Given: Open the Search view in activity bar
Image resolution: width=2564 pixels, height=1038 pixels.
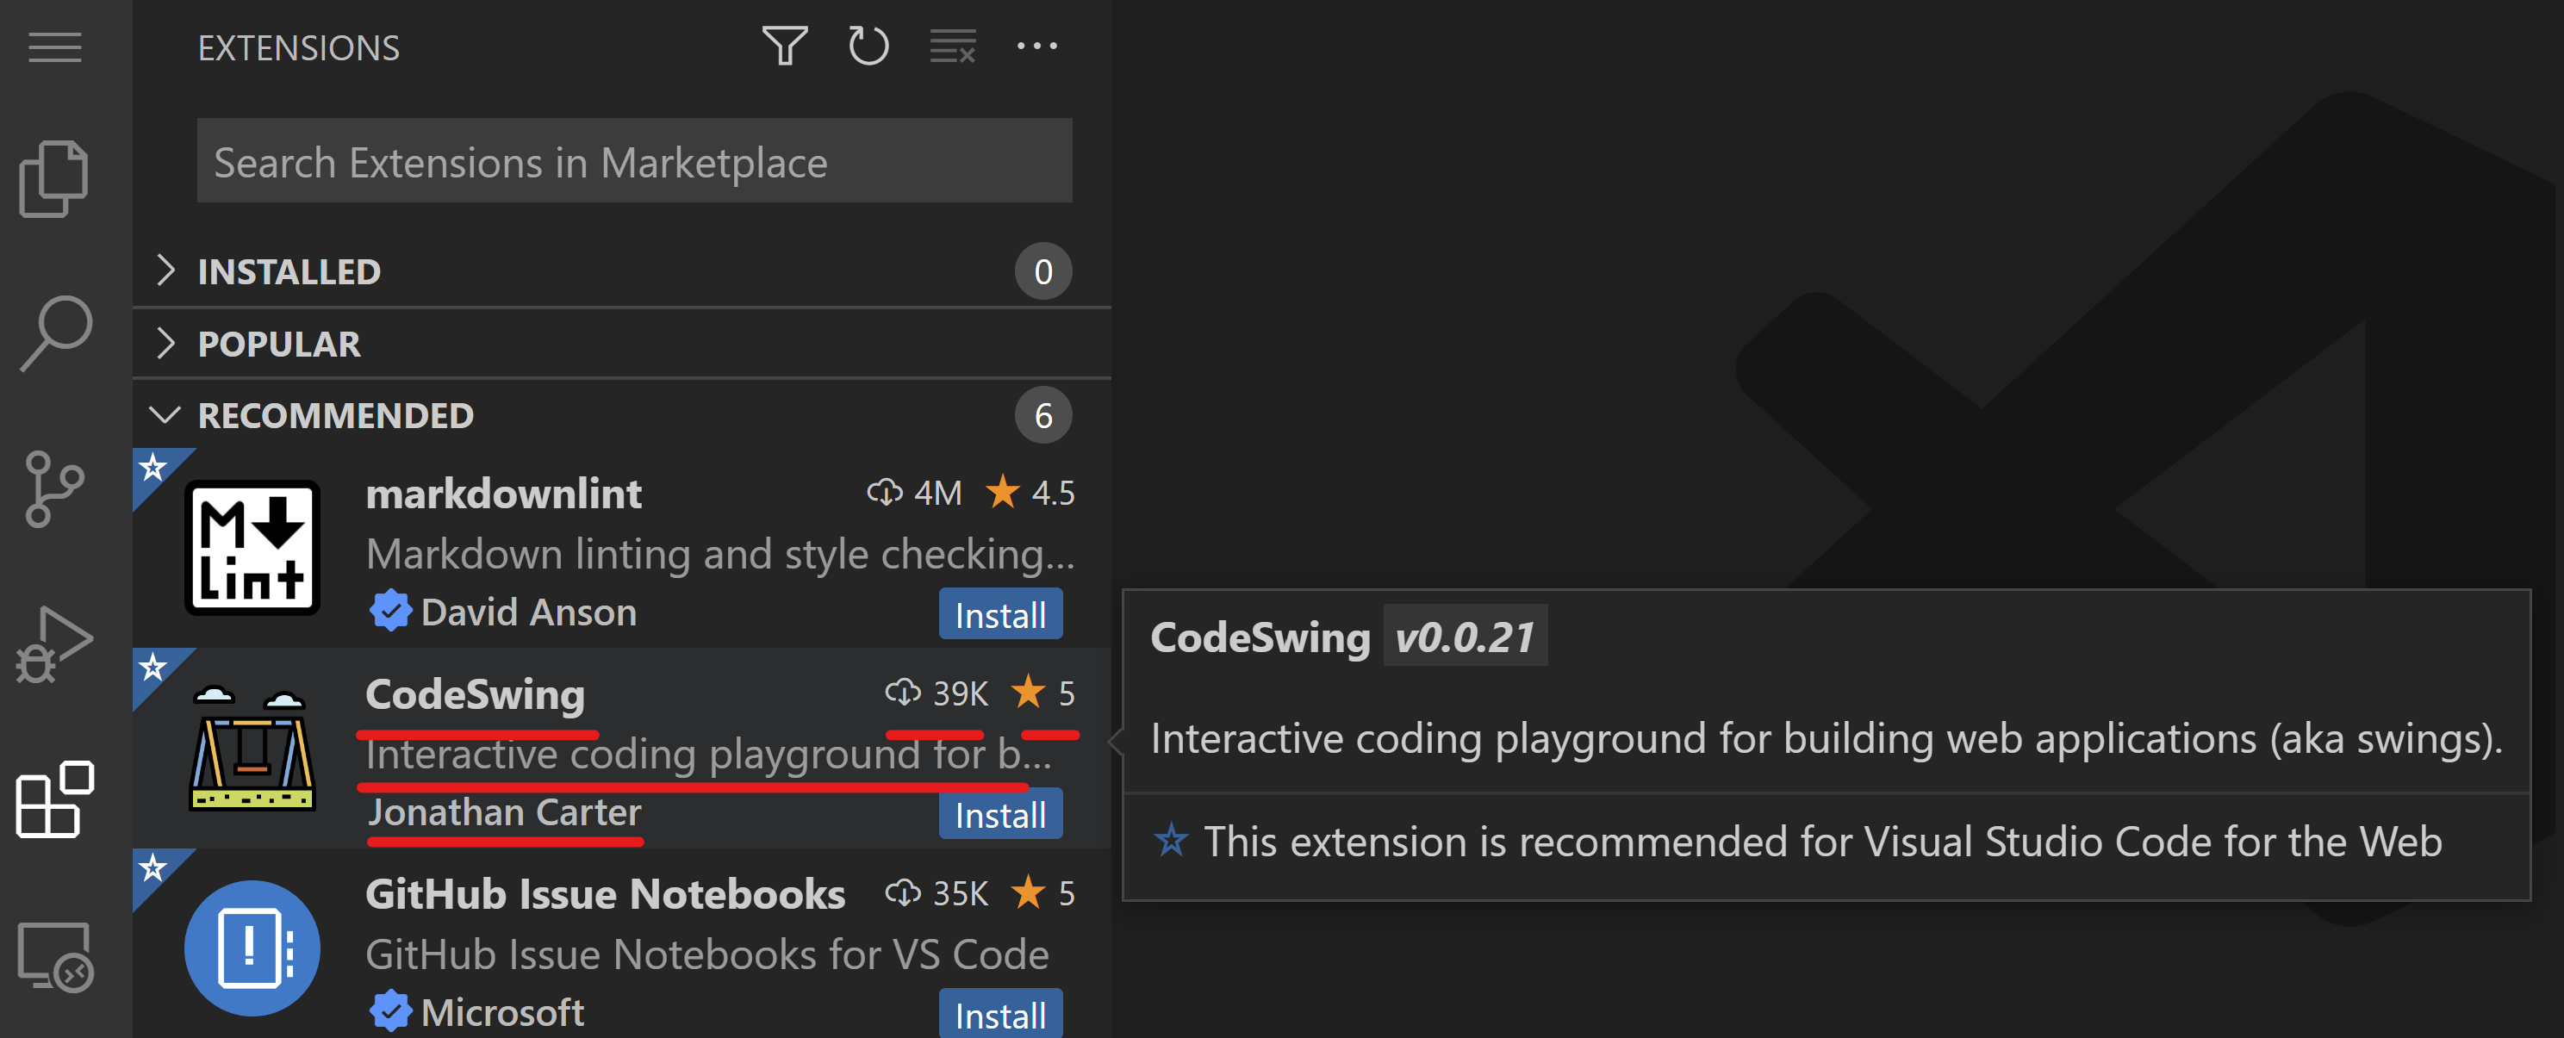Looking at the screenshot, I should [x=55, y=333].
